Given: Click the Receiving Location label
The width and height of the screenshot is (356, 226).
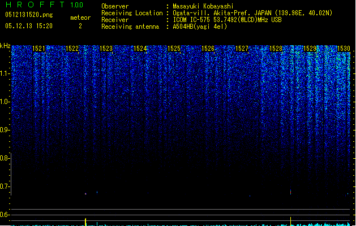Looking at the screenshot, I should click(132, 13).
